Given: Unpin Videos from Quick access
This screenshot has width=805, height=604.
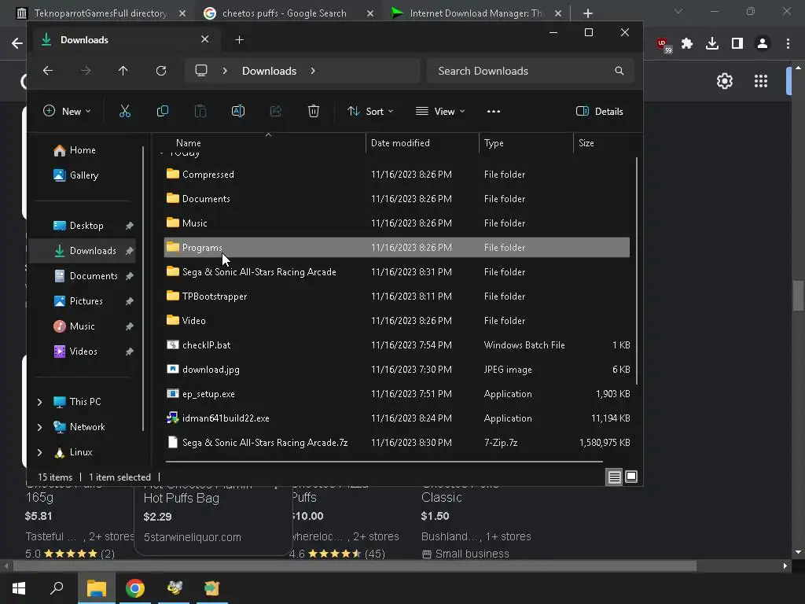Looking at the screenshot, I should pyautogui.click(x=130, y=352).
